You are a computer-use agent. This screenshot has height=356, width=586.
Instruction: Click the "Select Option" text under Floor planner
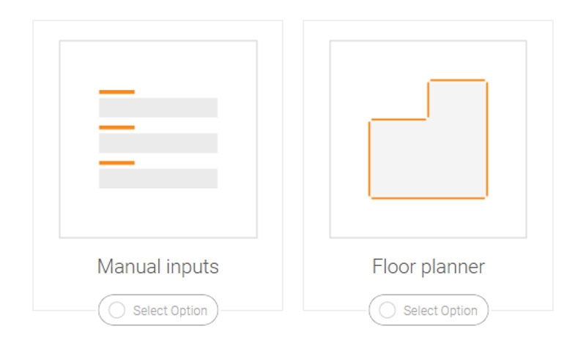coord(440,311)
